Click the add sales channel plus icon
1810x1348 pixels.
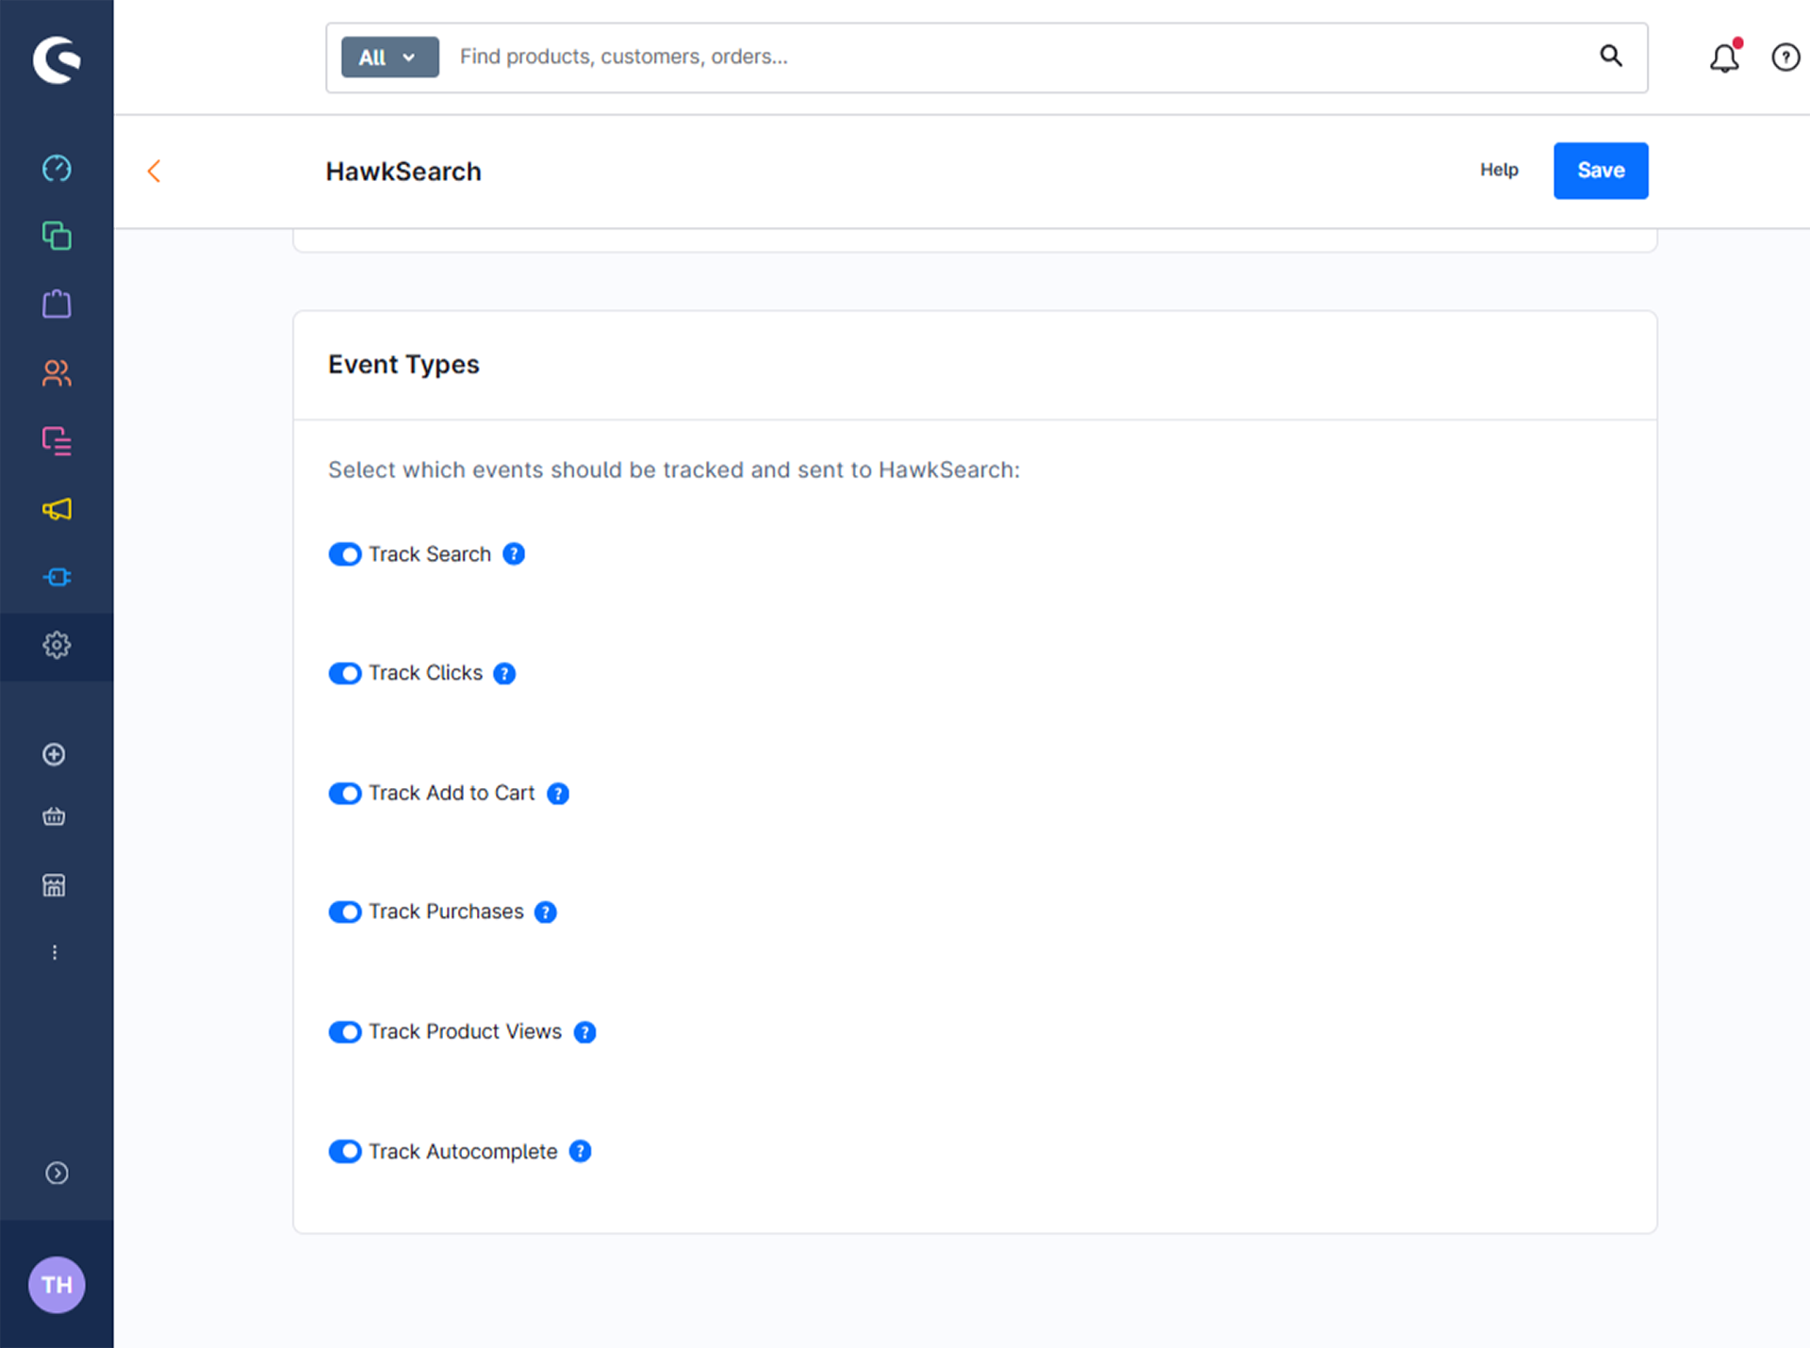coord(54,754)
